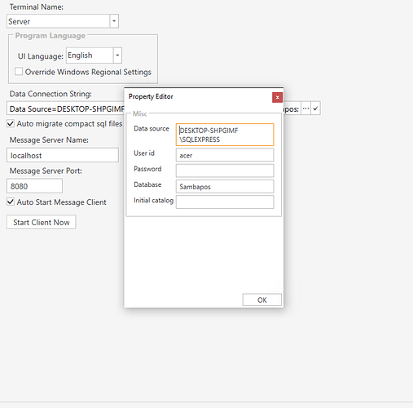Click the Misc group header
This screenshot has width=413, height=408.
[140, 113]
